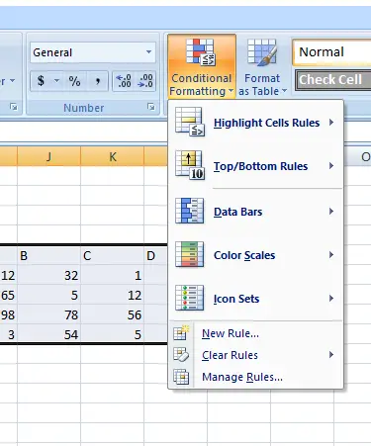This screenshot has height=446, width=371.
Task: Expand the dollar accounting format arrow
Action: coord(56,81)
